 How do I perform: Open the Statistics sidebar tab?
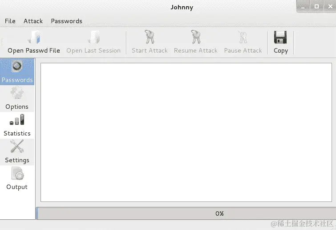[x=17, y=125]
